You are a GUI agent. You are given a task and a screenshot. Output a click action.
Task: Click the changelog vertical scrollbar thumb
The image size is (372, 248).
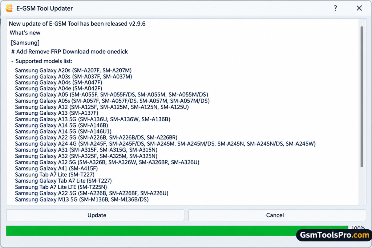[362, 97]
